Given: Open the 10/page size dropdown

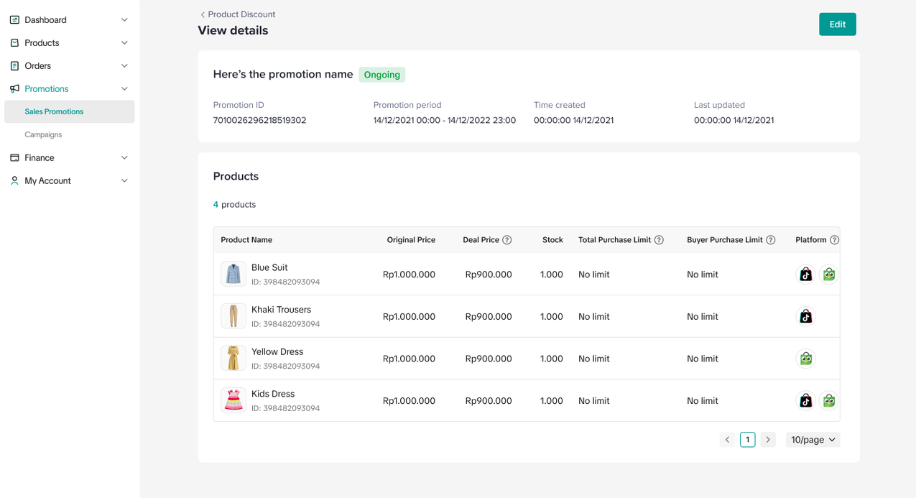Looking at the screenshot, I should click(813, 440).
